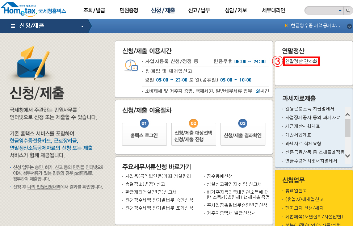Open 비거주자등의국내원천소득 납세사실증명 link
The width and height of the screenshot is (353, 226).
pyautogui.click(x=238, y=195)
